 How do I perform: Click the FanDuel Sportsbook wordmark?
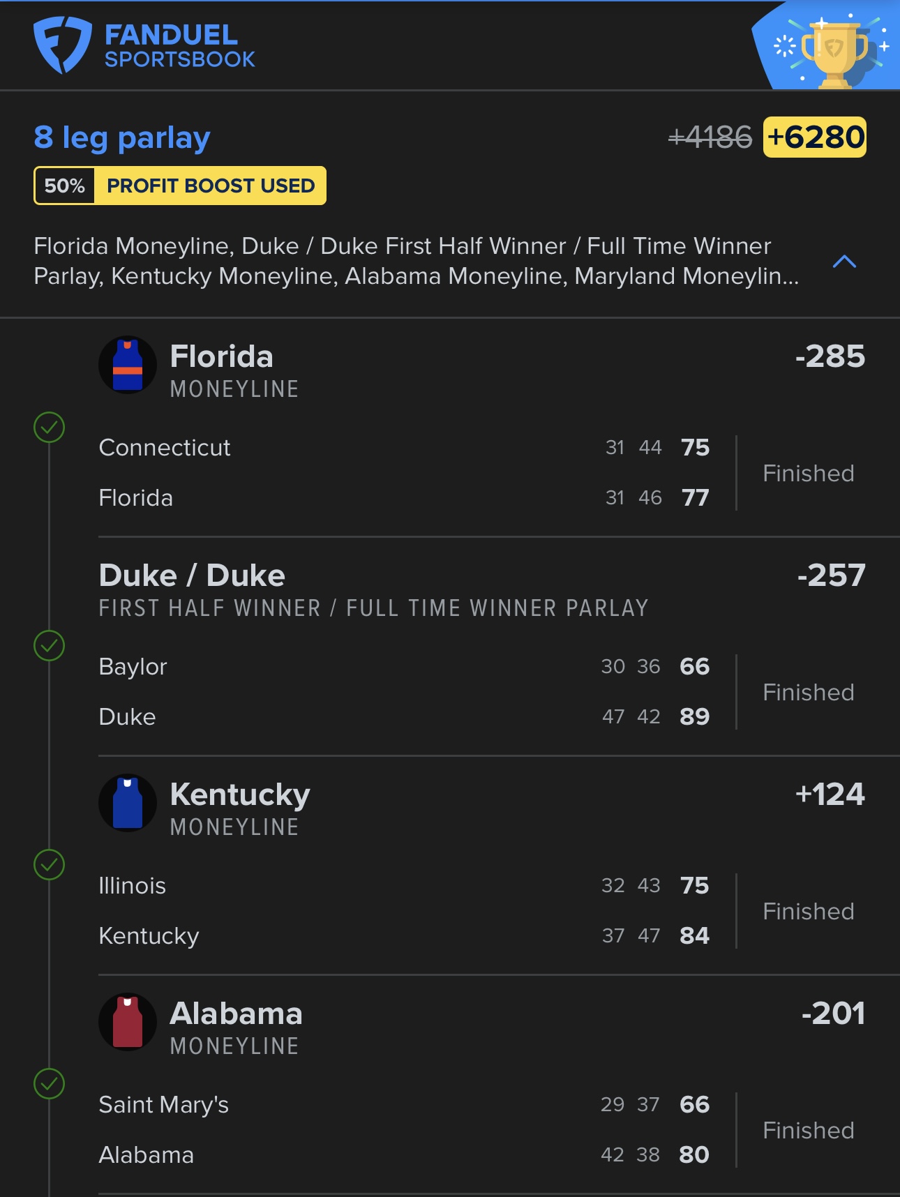click(x=179, y=46)
